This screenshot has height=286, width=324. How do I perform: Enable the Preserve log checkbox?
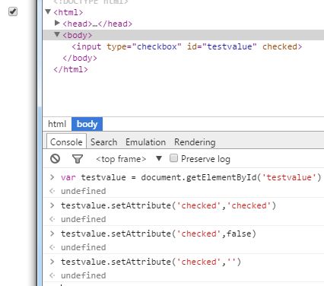point(173,158)
